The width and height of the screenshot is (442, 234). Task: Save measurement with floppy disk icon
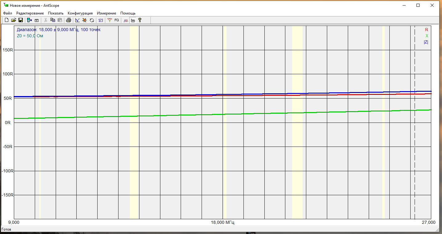(x=21, y=20)
